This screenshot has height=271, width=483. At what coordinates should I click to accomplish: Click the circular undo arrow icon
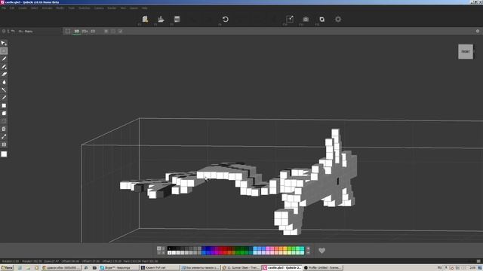click(x=225, y=19)
